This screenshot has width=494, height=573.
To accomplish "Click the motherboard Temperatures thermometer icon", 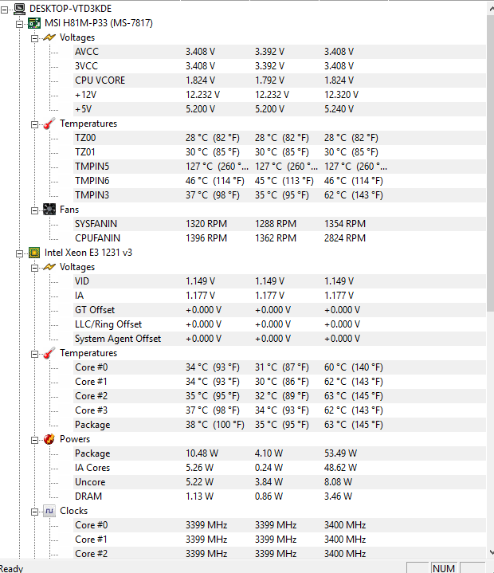I will (49, 124).
